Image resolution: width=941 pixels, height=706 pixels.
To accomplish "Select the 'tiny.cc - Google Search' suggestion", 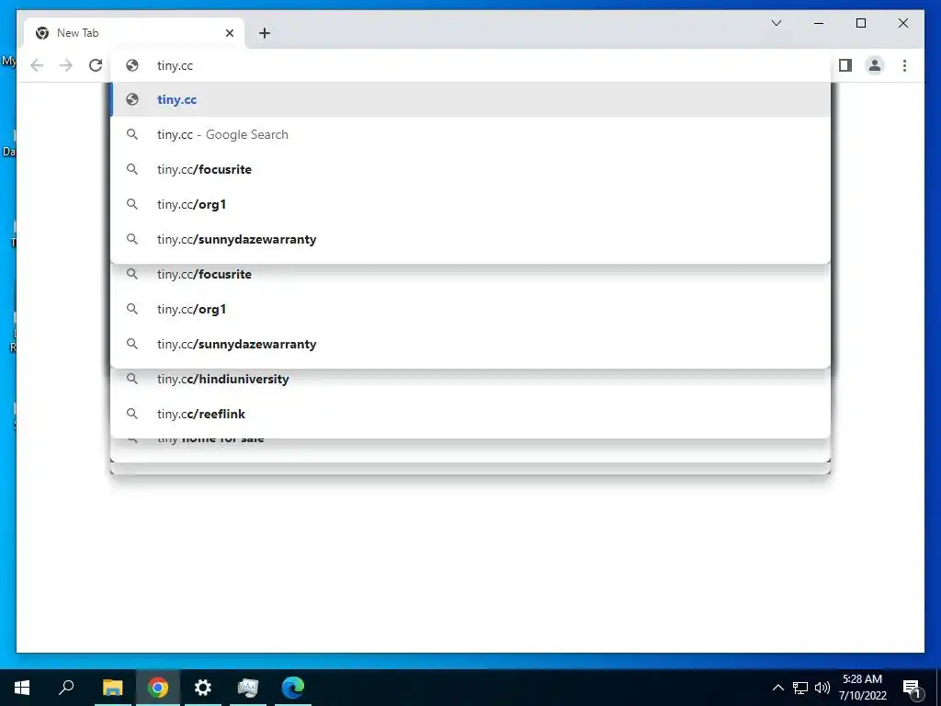I will (x=470, y=134).
